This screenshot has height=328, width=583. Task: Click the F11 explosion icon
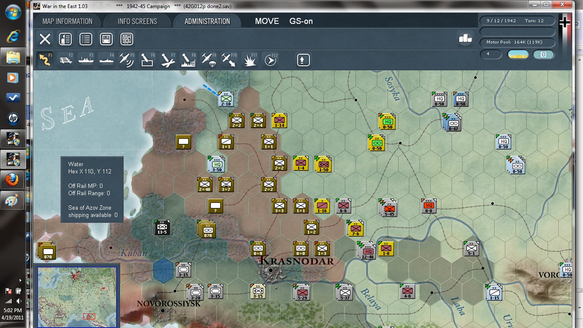point(250,60)
